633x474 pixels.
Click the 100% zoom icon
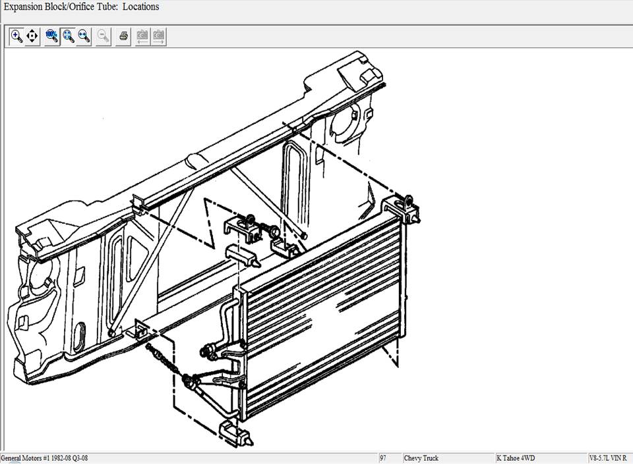click(x=52, y=36)
